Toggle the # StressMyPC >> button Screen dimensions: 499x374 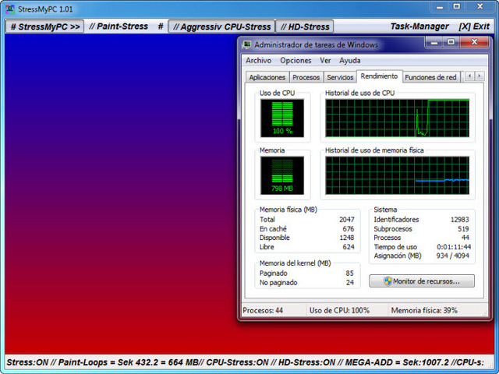45,26
